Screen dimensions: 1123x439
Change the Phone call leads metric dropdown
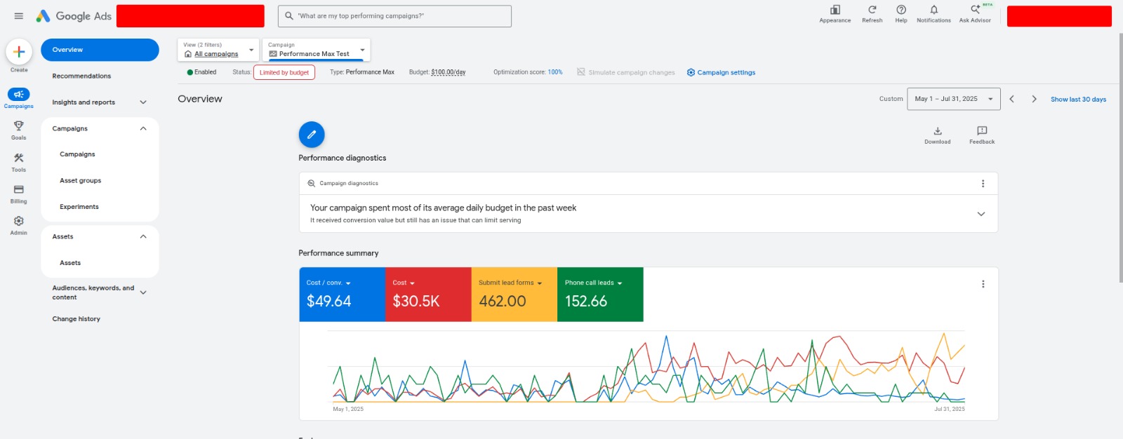tap(594, 283)
